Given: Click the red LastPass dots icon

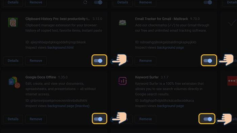Looking at the screenshot, I should coord(232,81).
